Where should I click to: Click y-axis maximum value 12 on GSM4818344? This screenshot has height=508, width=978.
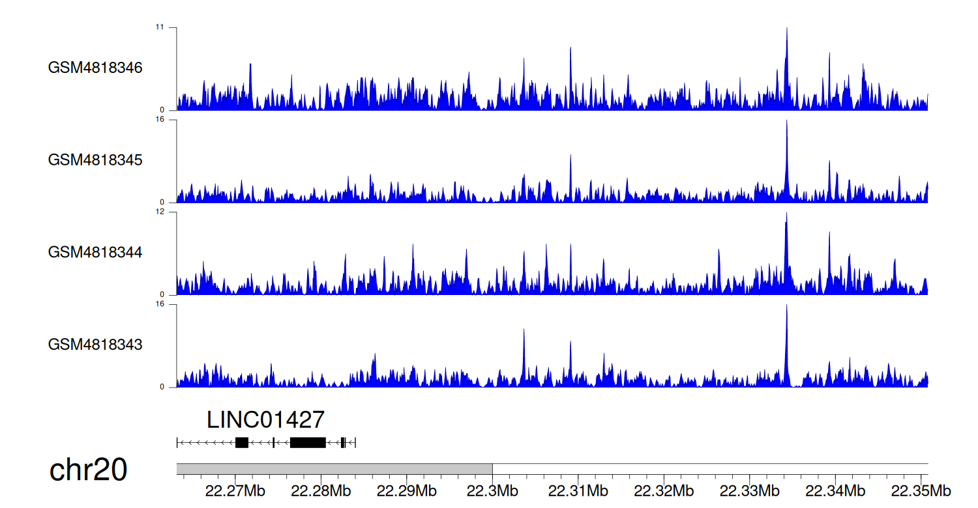159,212
